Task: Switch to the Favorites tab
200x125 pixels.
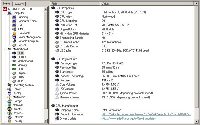Action: pos(19,4)
